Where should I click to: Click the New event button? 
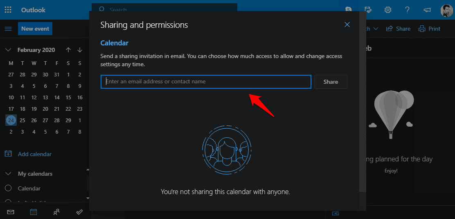35,29
